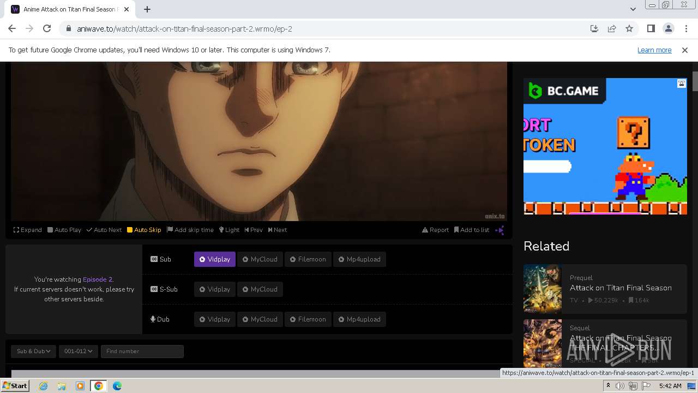Image resolution: width=698 pixels, height=393 pixels.
Task: Open Microsoft Edge from the taskbar
Action: coord(117,386)
